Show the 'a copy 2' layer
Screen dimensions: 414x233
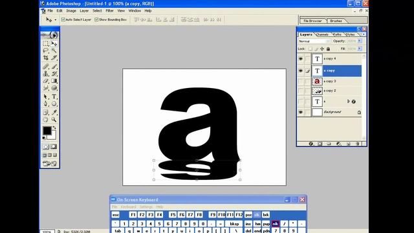pyautogui.click(x=300, y=91)
